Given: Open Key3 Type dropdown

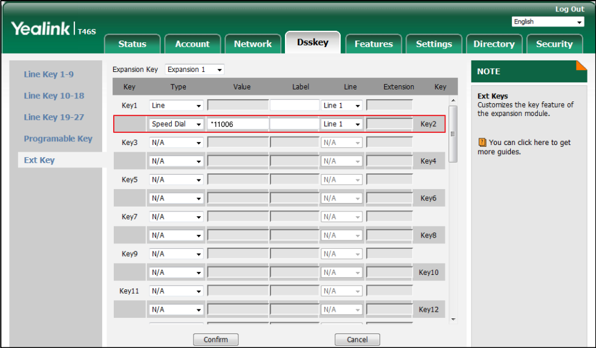Looking at the screenshot, I should (176, 143).
